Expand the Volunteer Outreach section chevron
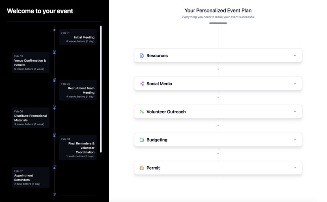 295,112
